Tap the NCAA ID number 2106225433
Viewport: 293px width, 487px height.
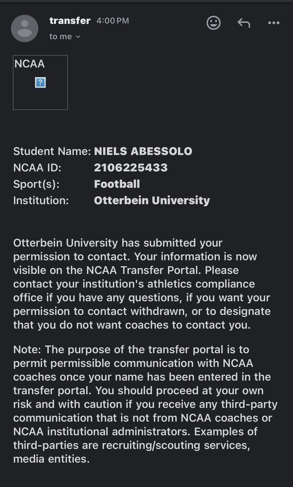[x=130, y=168]
